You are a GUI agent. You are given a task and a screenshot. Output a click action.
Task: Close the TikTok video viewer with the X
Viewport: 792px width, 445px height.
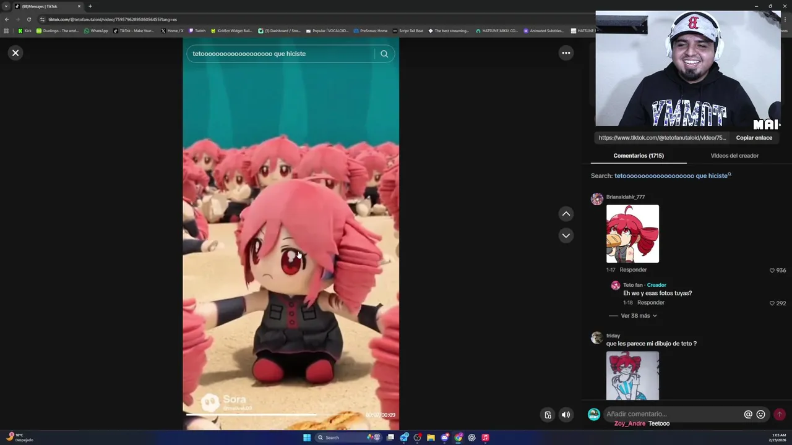15,53
